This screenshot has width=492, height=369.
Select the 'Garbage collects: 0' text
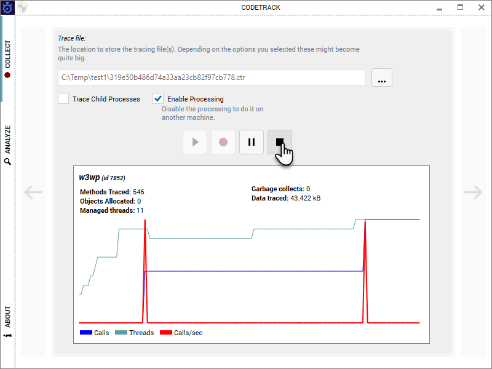click(x=281, y=189)
